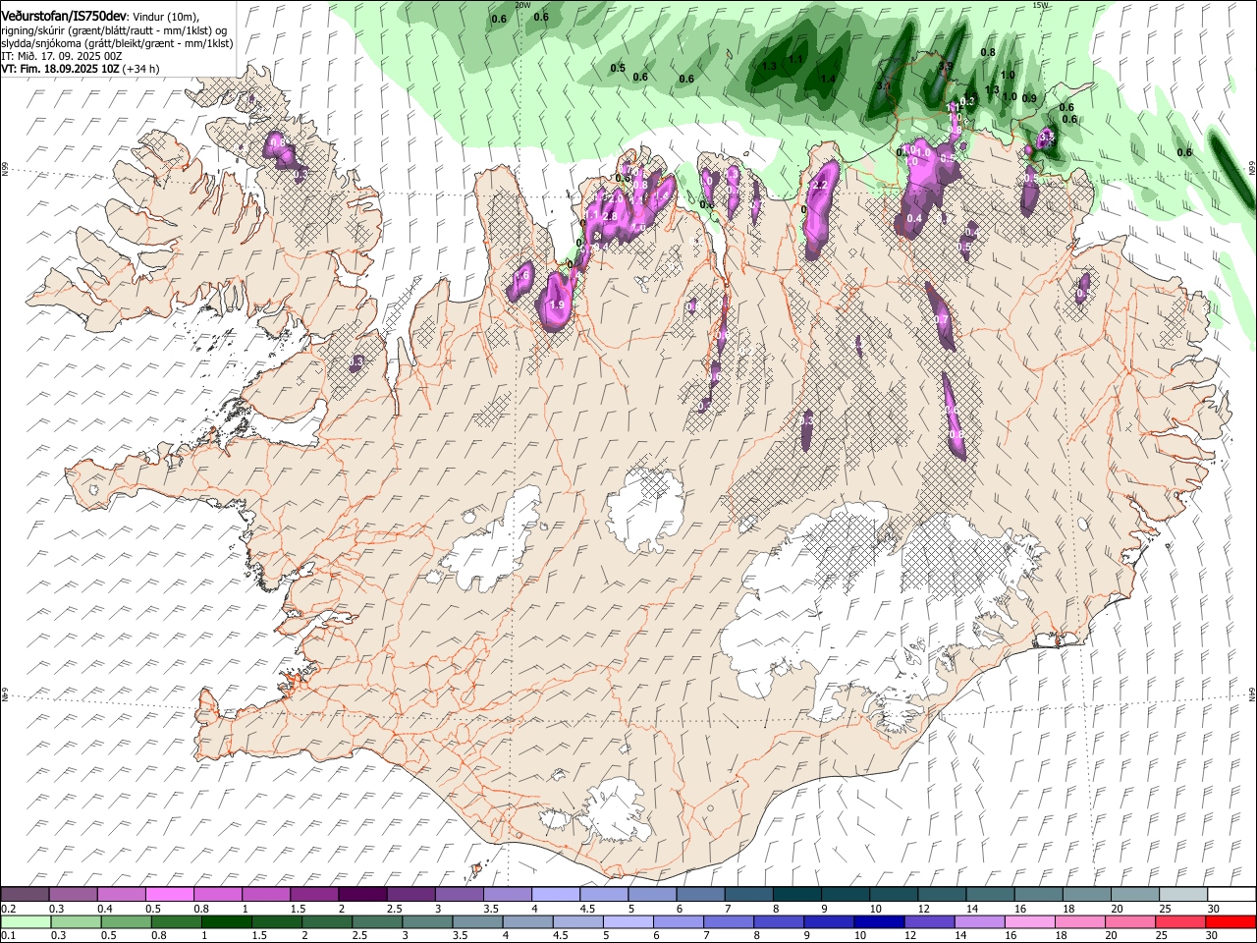Pick the palest green bottom-row swatch between 0.1 and 0.3
The image size is (1257, 943).
pyautogui.click(x=26, y=921)
